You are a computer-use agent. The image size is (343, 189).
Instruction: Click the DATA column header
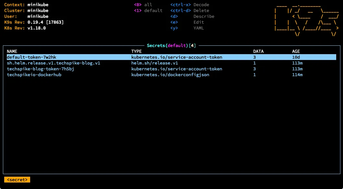tap(258, 52)
